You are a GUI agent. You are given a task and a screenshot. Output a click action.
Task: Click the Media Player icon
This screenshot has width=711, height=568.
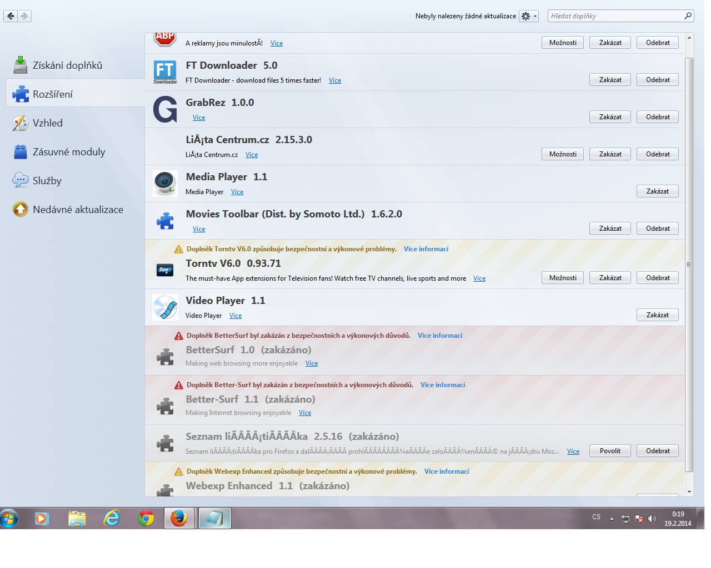click(165, 184)
